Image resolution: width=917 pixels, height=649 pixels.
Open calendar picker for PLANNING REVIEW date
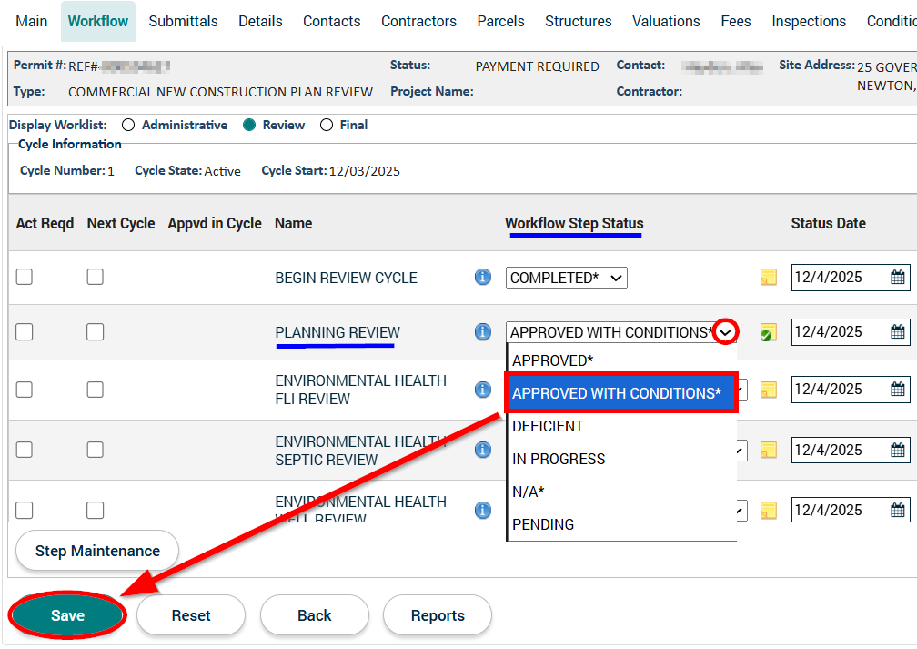898,332
